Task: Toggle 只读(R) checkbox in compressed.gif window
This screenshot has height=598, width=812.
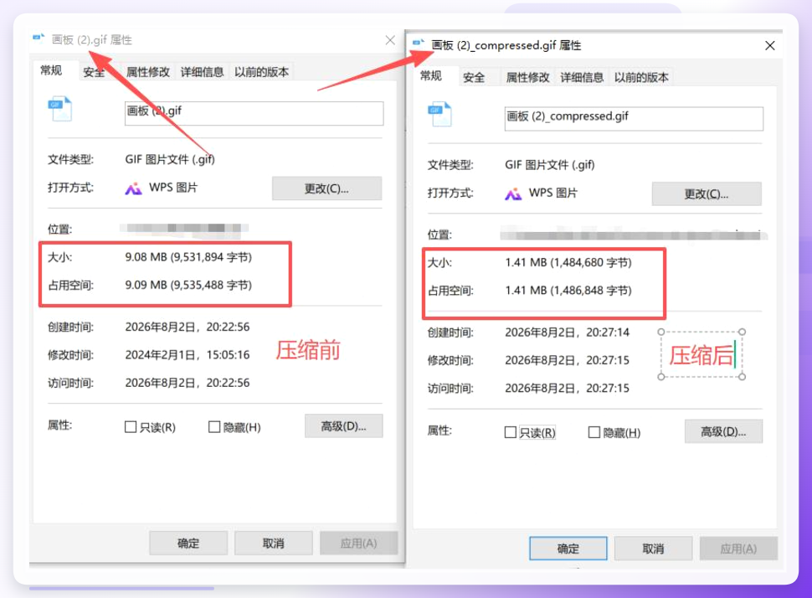Action: [510, 432]
